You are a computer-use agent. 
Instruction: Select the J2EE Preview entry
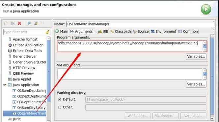click(23, 73)
